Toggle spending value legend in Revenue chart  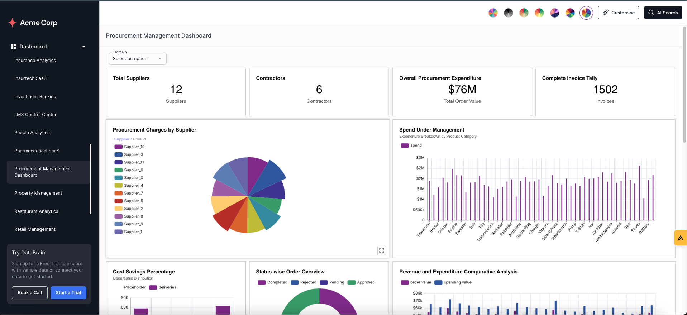453,282
